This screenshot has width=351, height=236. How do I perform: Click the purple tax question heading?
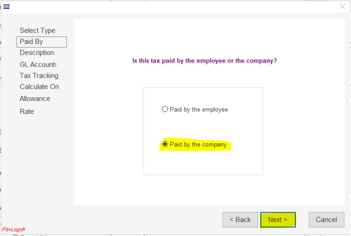[x=205, y=61]
